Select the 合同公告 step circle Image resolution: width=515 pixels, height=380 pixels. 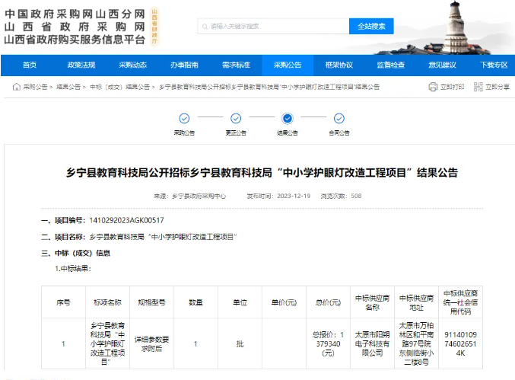[x=339, y=118]
